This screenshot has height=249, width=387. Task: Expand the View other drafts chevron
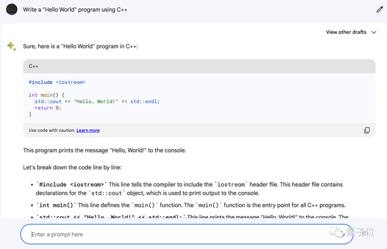pyautogui.click(x=374, y=32)
